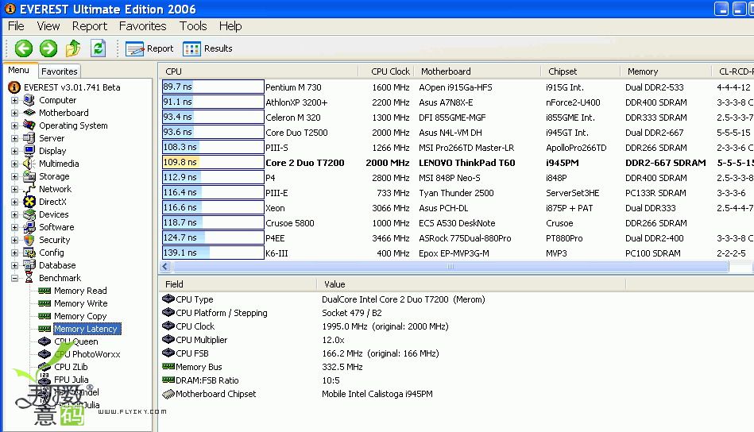Select the Benchmark hourglass icon
The width and height of the screenshot is (754, 432).
click(x=29, y=278)
